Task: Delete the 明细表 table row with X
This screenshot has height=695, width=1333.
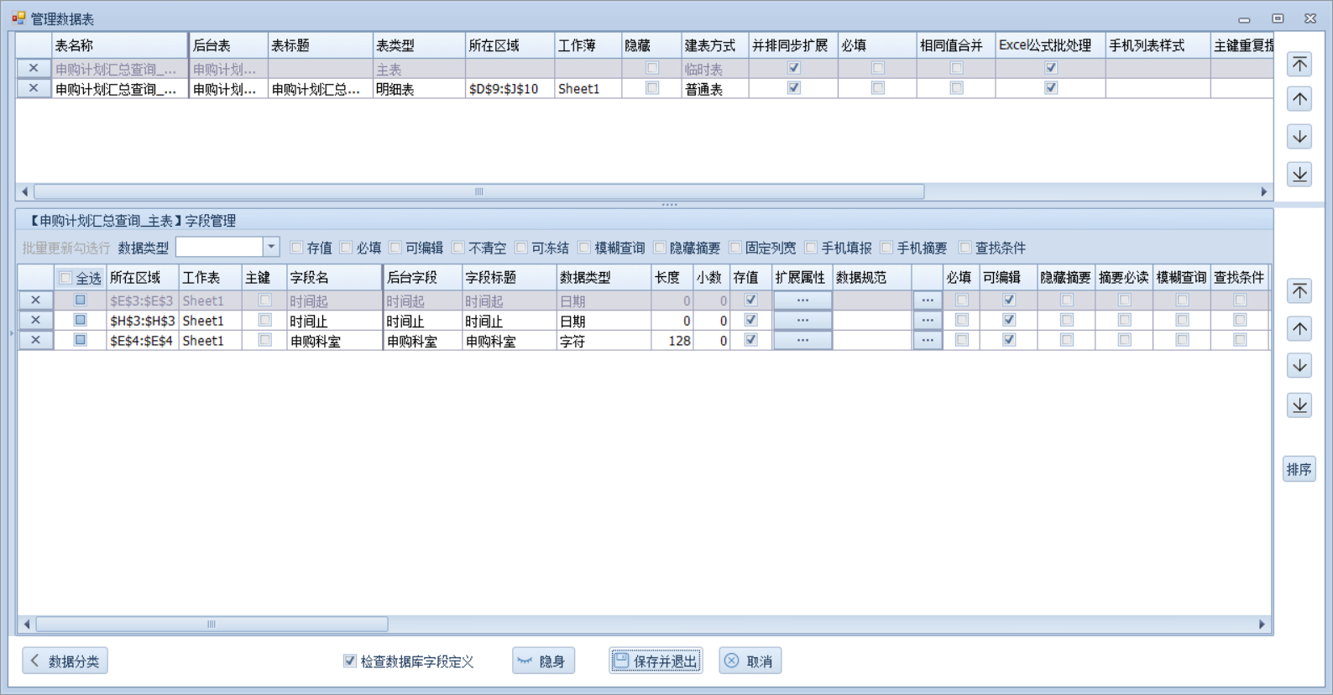Action: coord(34,88)
